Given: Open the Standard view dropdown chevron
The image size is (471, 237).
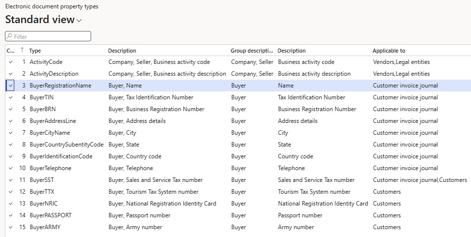Looking at the screenshot, I should pyautogui.click(x=79, y=21).
